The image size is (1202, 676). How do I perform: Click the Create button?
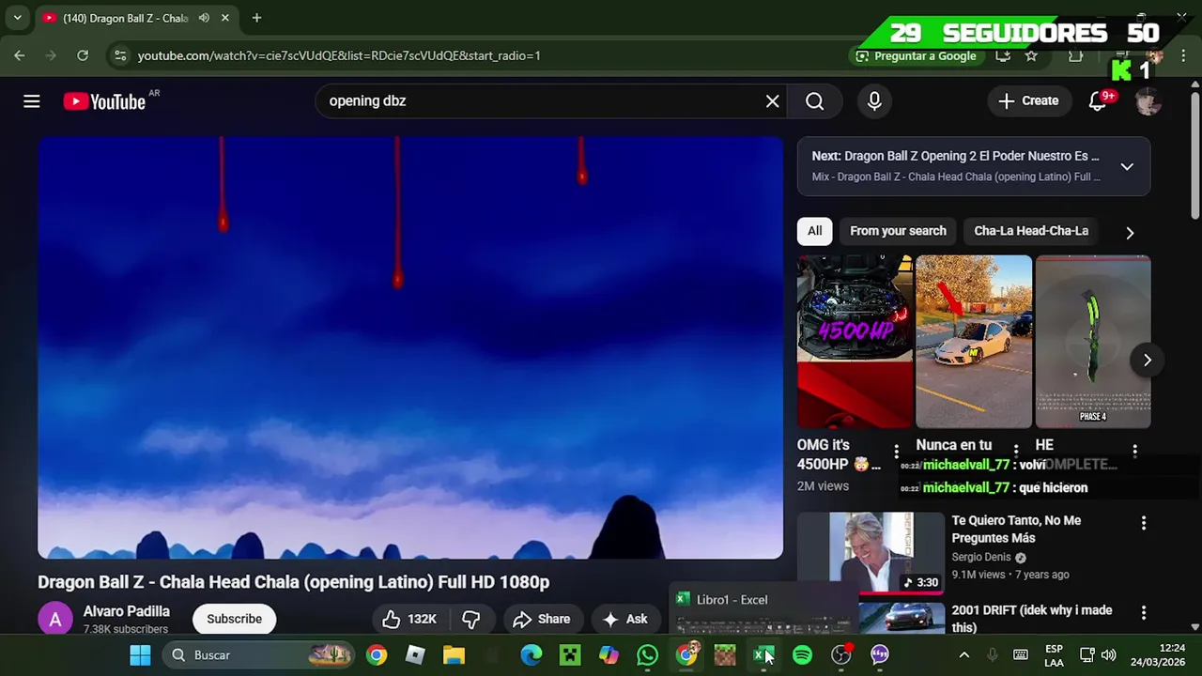coord(1028,101)
